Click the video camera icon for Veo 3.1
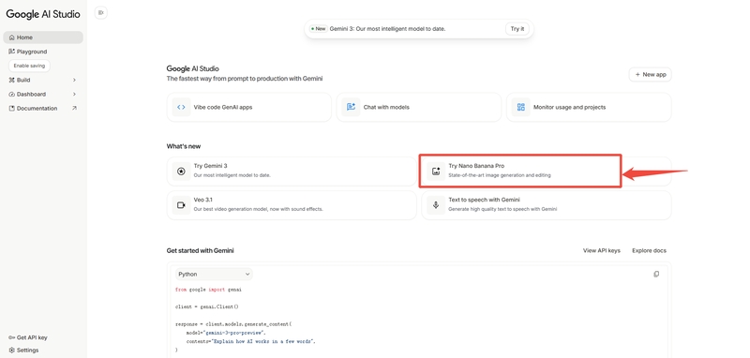 [x=181, y=205]
